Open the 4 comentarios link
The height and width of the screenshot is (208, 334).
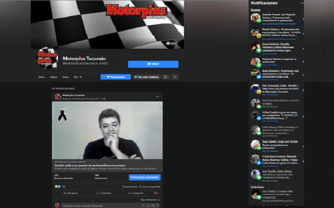(x=130, y=187)
